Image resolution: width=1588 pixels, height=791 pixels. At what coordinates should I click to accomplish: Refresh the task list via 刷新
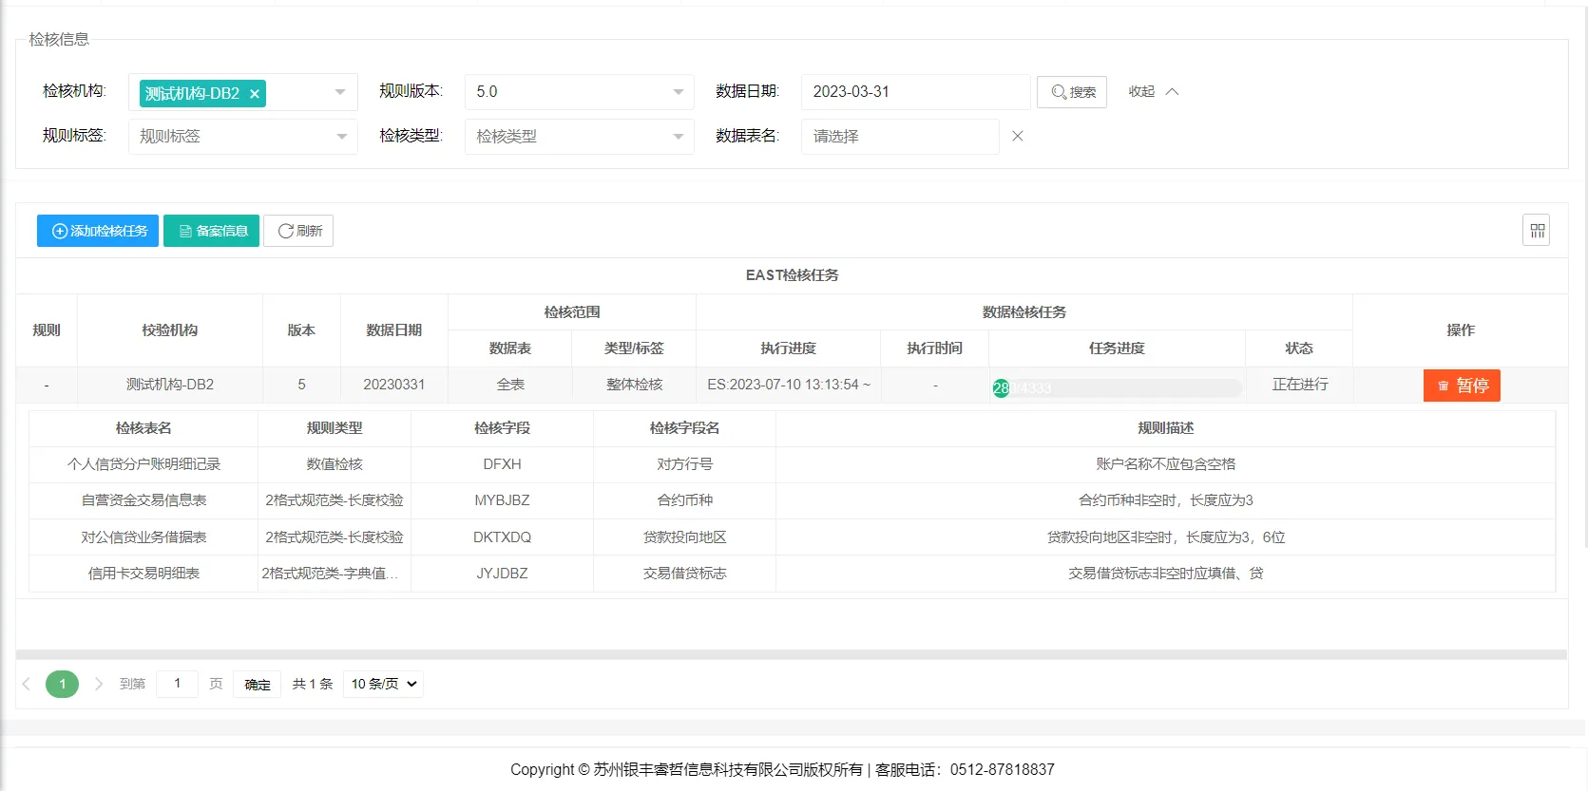298,231
